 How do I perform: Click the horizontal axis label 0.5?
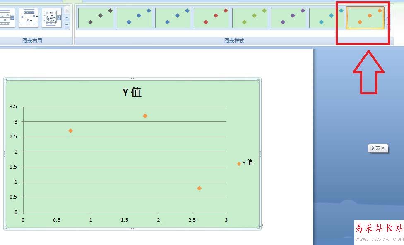point(57,220)
